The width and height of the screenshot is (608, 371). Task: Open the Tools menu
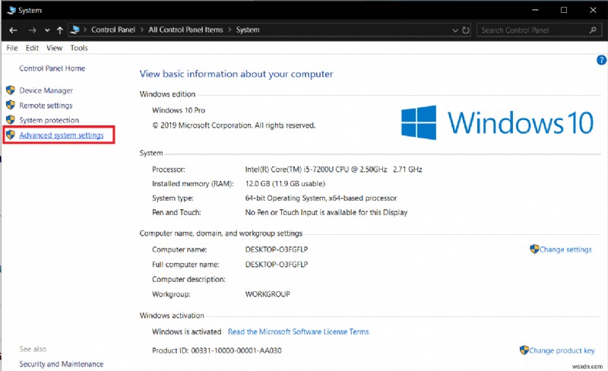[79, 48]
